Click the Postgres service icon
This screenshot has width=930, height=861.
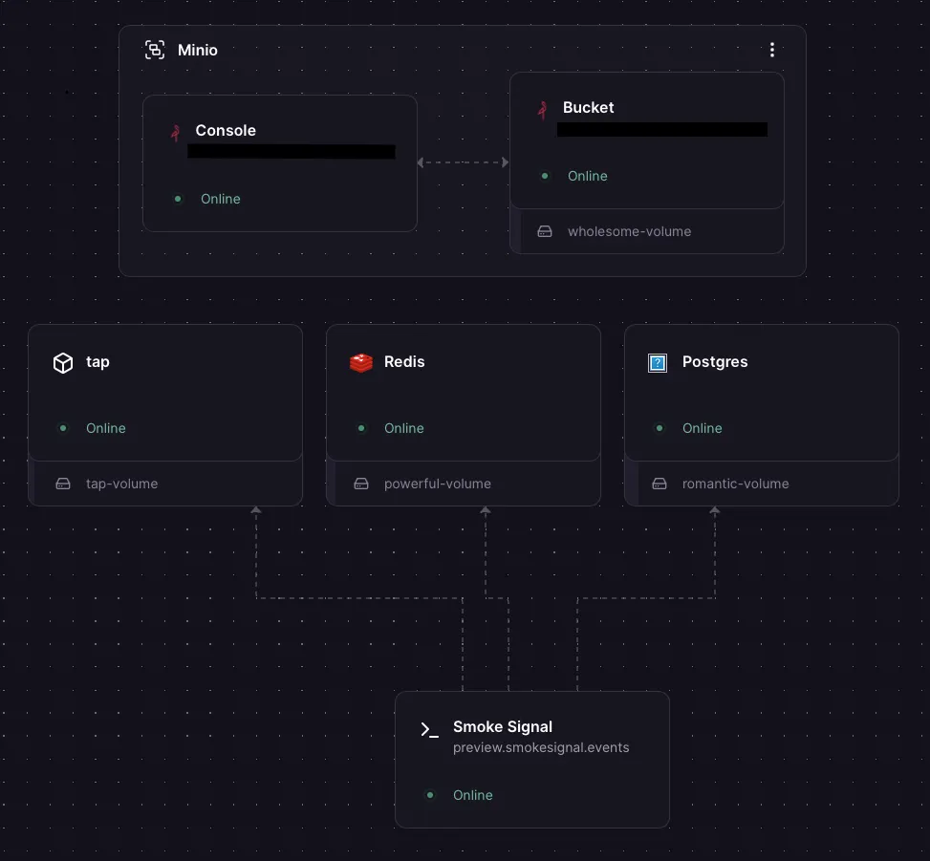click(x=658, y=363)
